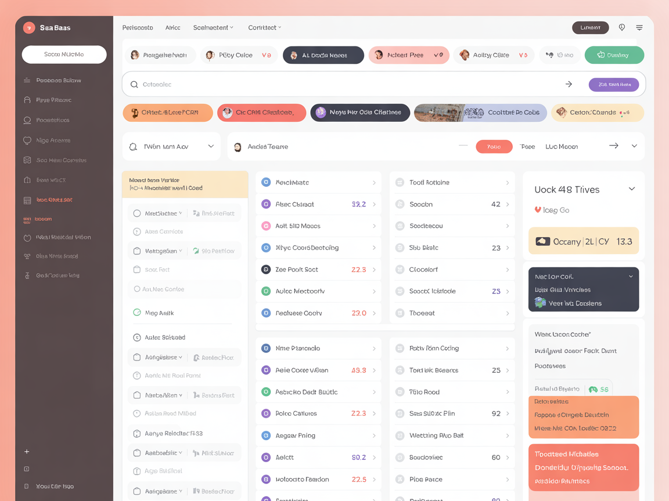Click the Sco Hein Cometus sidebar icon
Screen dimensions: 669x501
coord(27,160)
